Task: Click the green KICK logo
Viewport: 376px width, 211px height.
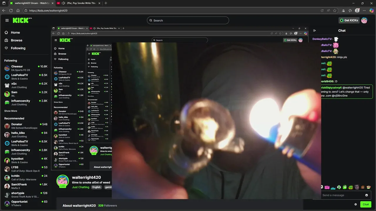Action: point(22,20)
